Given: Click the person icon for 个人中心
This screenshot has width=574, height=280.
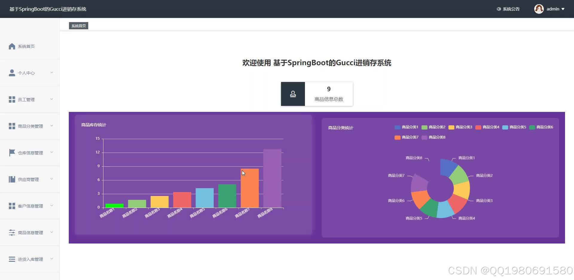Looking at the screenshot, I should (12, 73).
